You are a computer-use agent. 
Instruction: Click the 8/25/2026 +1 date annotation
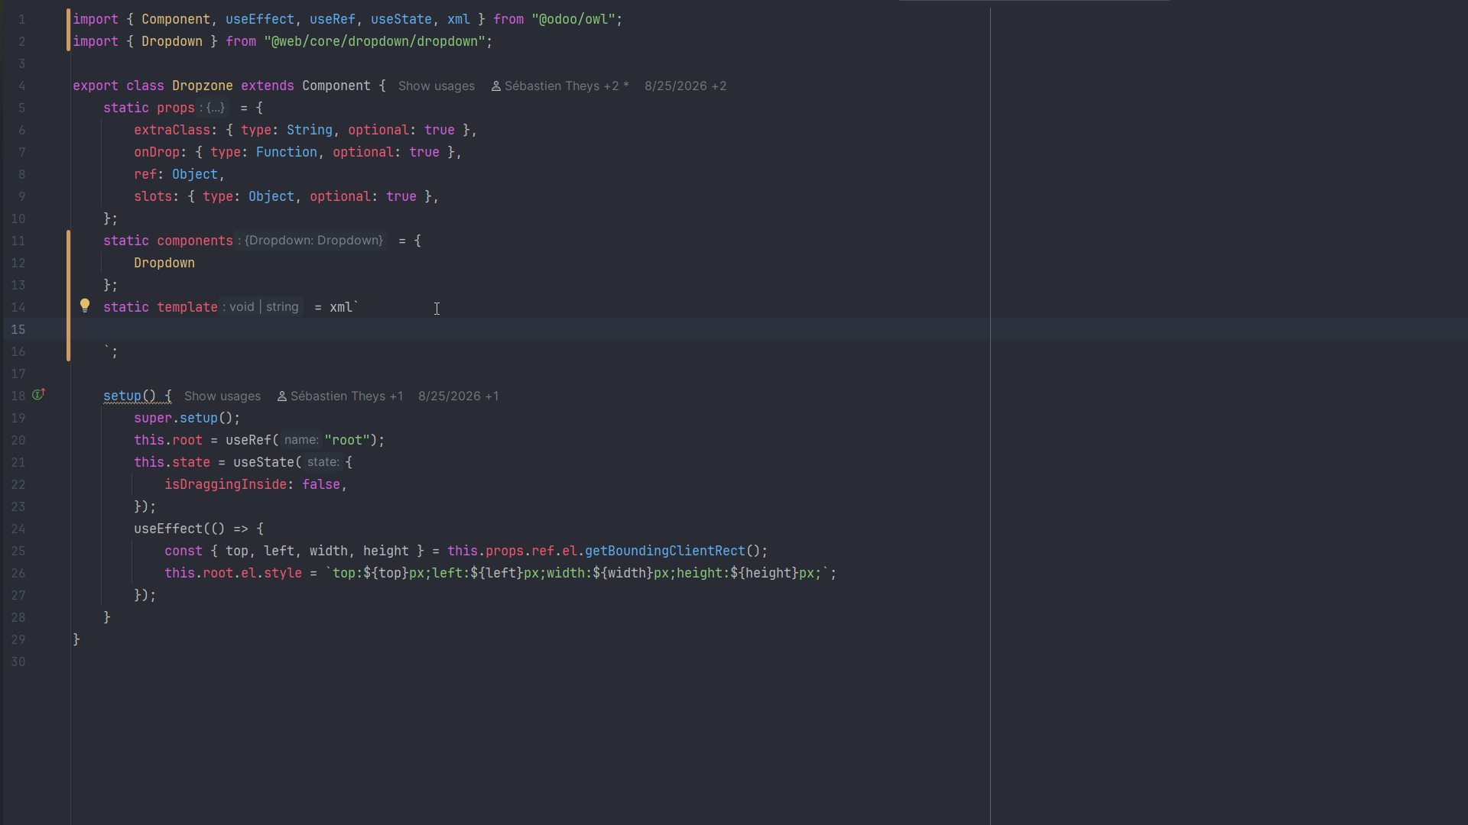point(458,396)
